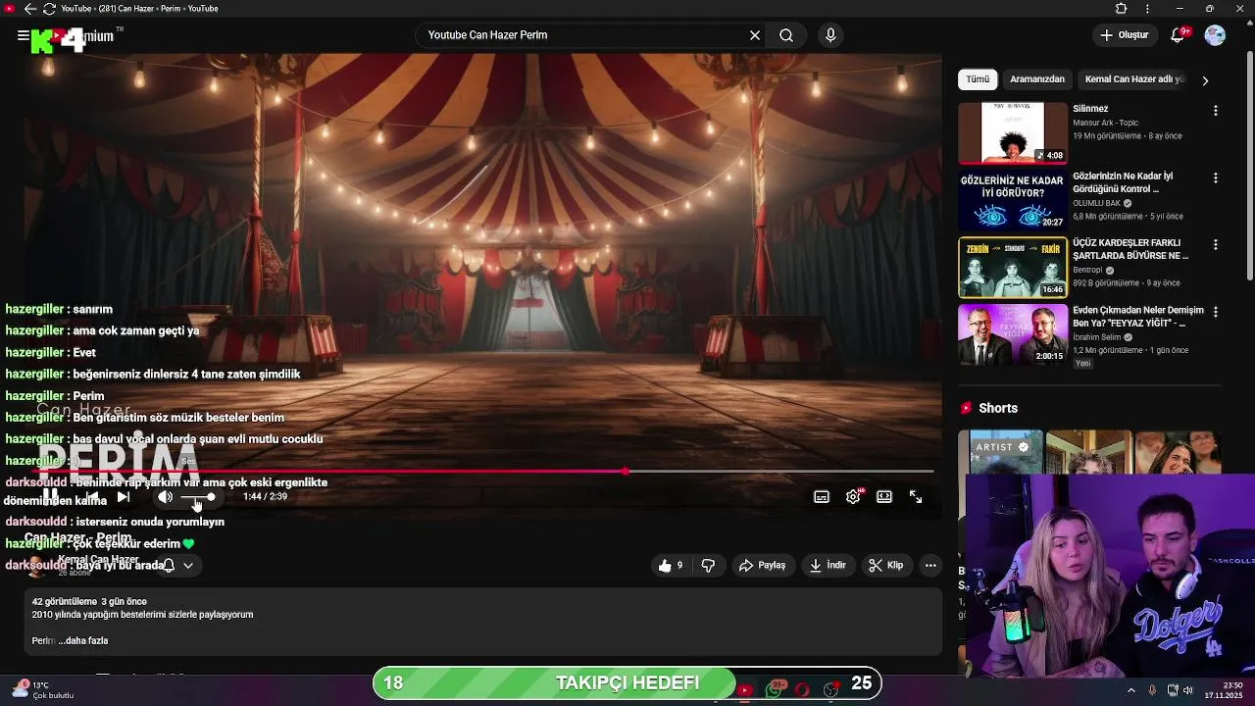Open the YouTube hamburger guide menu

pyautogui.click(x=23, y=35)
